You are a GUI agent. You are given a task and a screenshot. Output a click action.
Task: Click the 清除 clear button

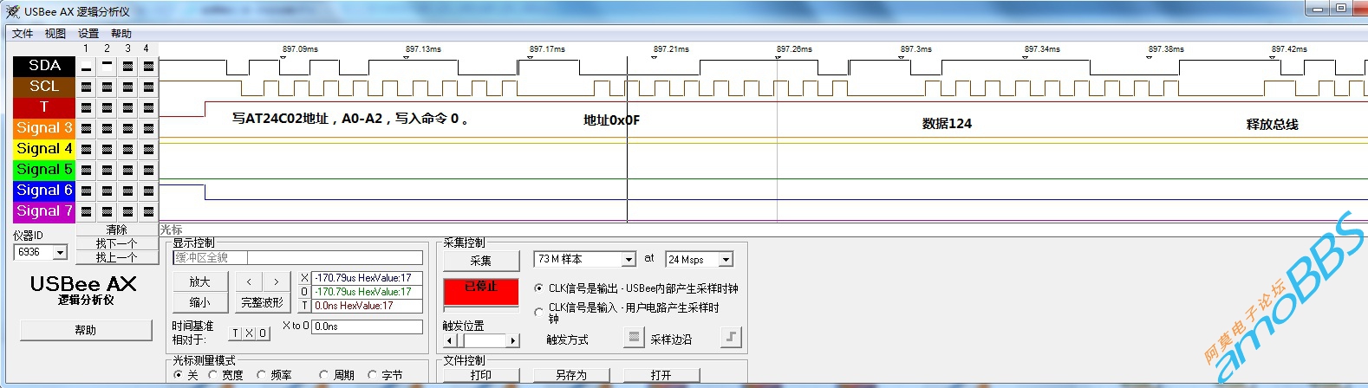tap(117, 230)
